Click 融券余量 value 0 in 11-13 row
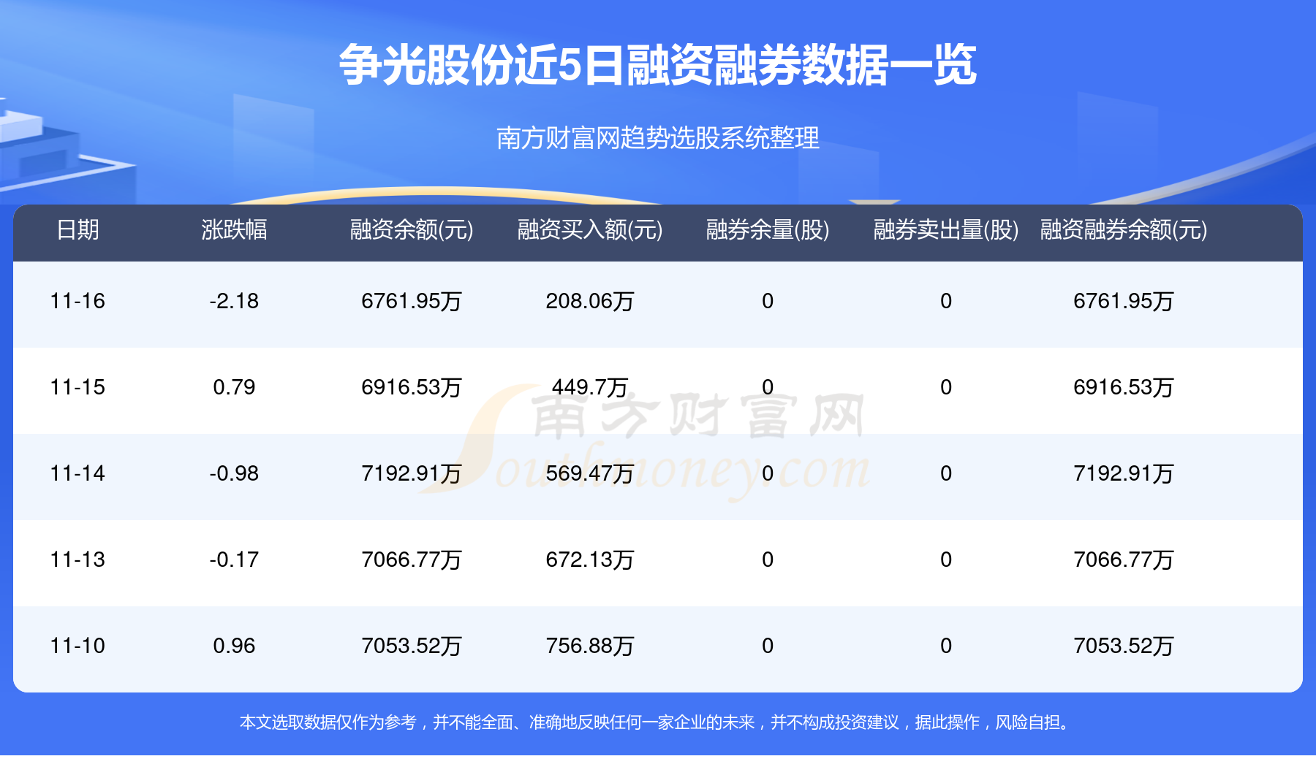The image size is (1316, 767). (x=768, y=560)
